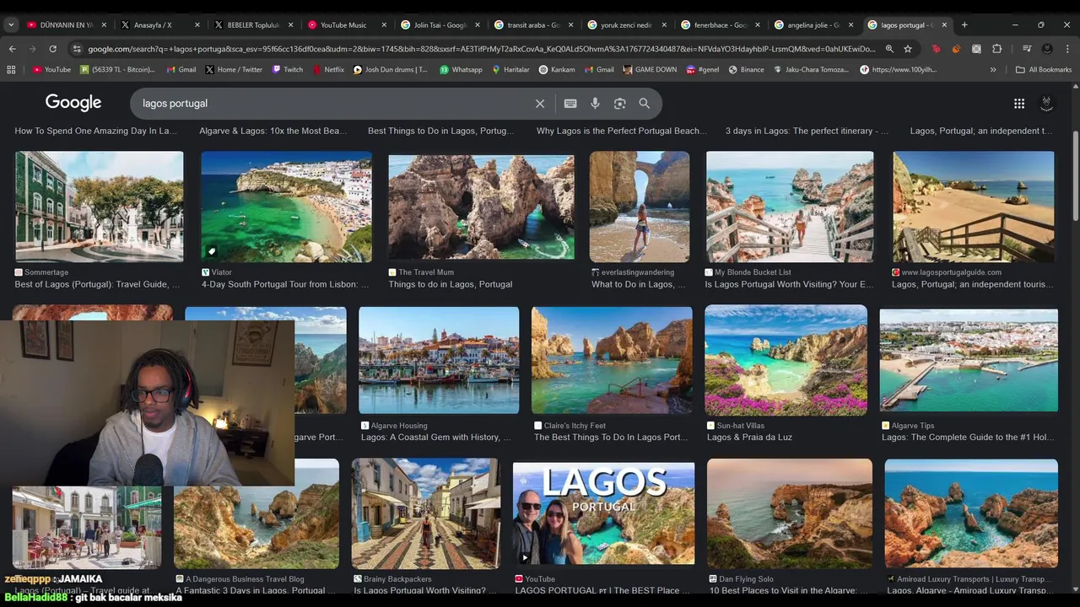Open the '(56339 TL - Bitcoin)' bookmark
The image size is (1080, 607).
(x=116, y=70)
